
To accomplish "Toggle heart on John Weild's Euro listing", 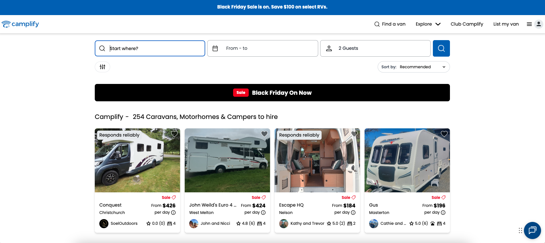I will click(x=264, y=134).
